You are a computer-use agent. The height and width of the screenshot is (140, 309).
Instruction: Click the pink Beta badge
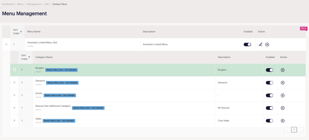tap(303, 29)
